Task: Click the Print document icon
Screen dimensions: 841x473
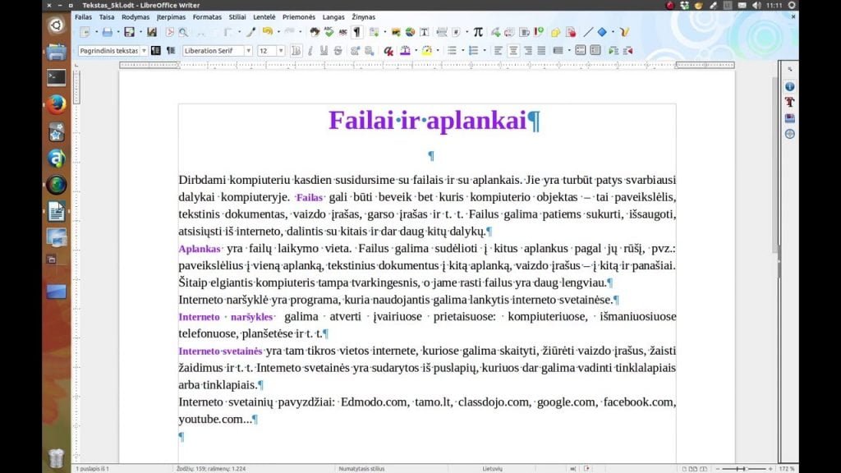Action: click(x=108, y=32)
